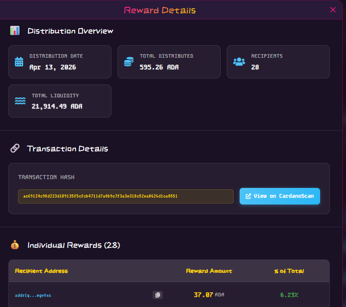Click the 37.07 ADA reward amount
This screenshot has width=346, height=307.
(x=209, y=295)
